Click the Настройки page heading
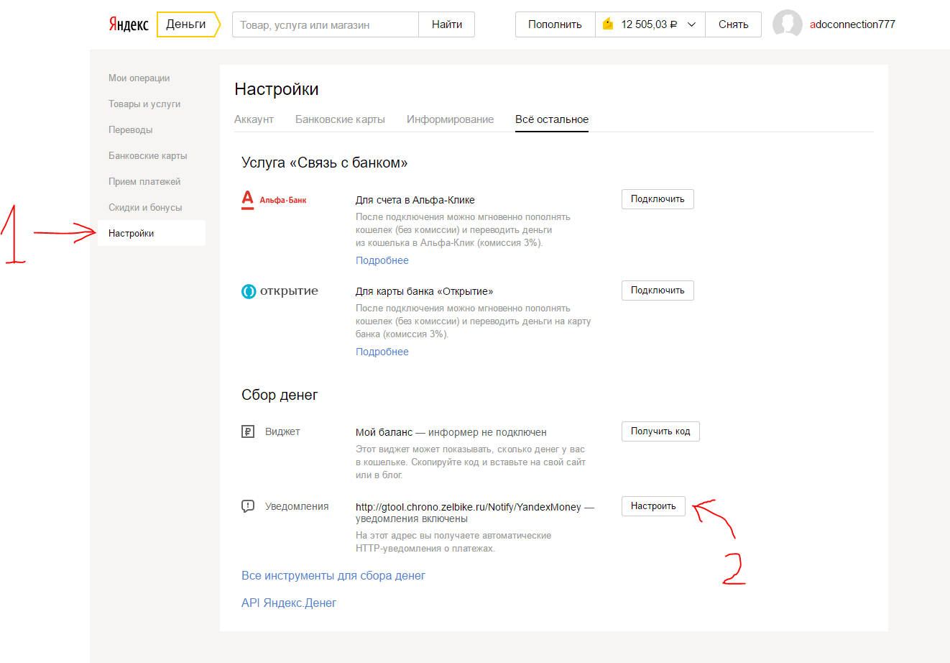950x663 pixels. (277, 89)
